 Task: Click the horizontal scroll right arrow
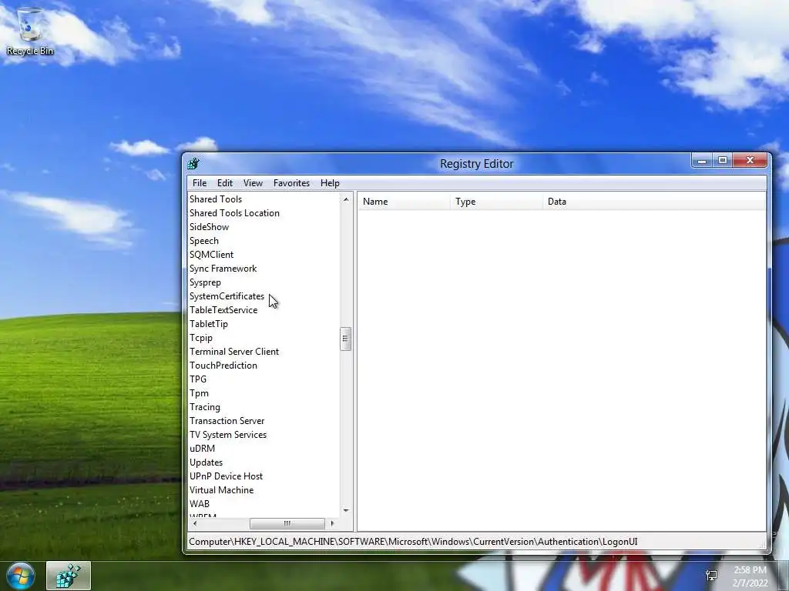coord(332,523)
